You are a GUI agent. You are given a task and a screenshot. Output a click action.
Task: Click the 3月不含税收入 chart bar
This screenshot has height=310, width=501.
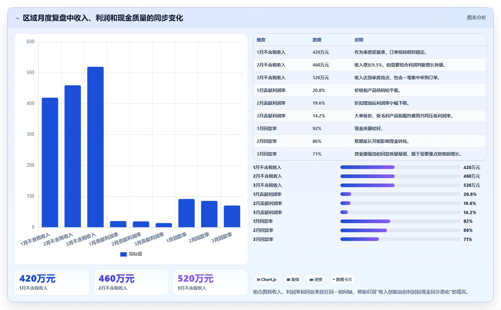pos(95,147)
